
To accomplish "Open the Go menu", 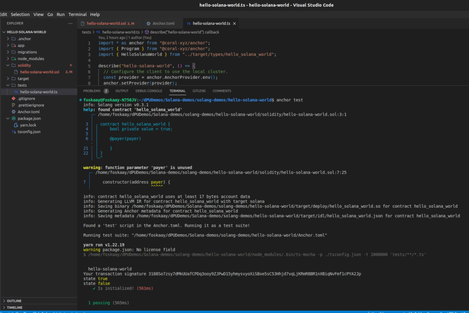I will (x=50, y=14).
